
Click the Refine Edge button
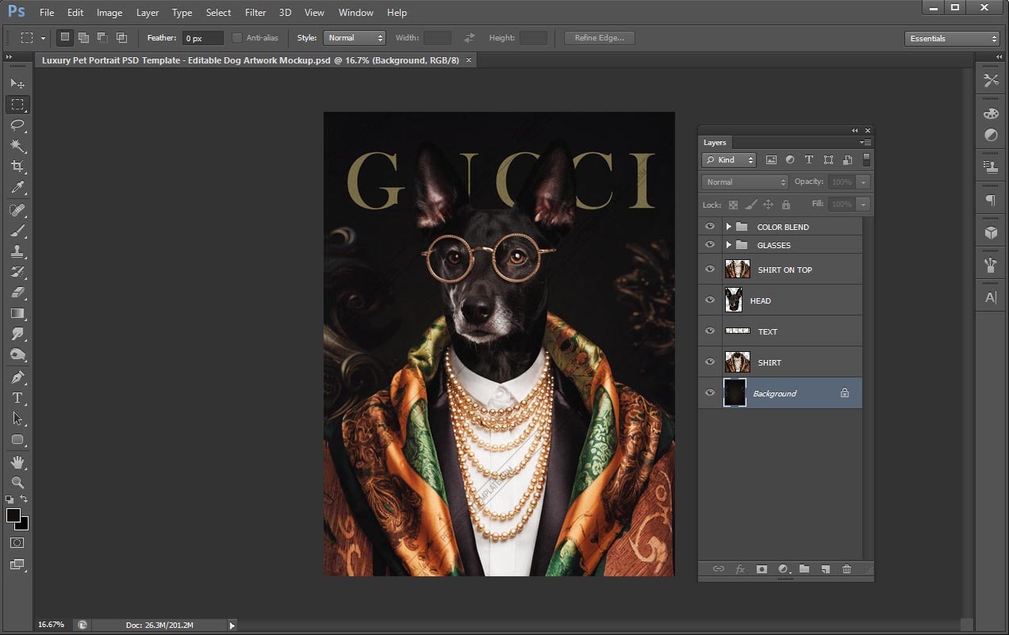pos(599,38)
